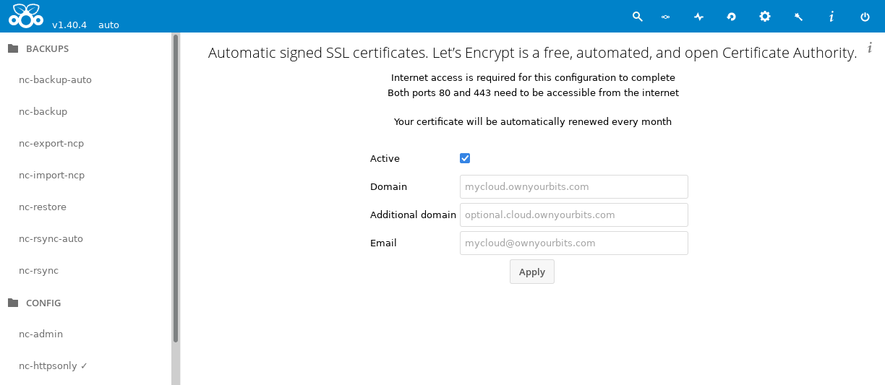Click the 'Email' field label
This screenshot has width=885, height=385.
pyautogui.click(x=383, y=243)
